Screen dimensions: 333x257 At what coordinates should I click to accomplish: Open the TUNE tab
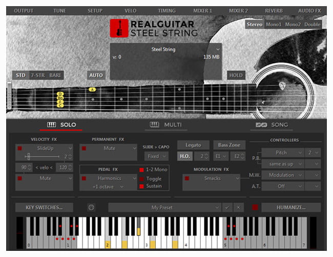click(x=59, y=11)
